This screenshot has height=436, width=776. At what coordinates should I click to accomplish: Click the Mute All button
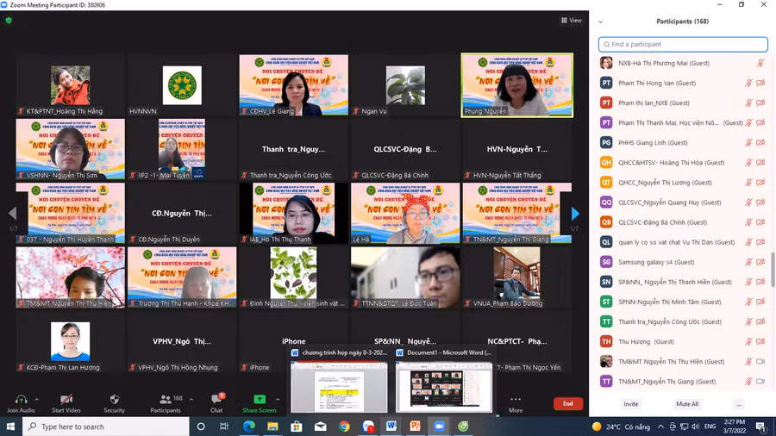[687, 403]
